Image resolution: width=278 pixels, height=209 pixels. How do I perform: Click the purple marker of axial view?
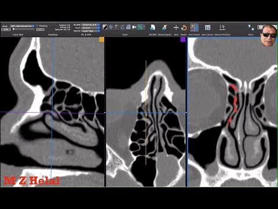coord(183,39)
